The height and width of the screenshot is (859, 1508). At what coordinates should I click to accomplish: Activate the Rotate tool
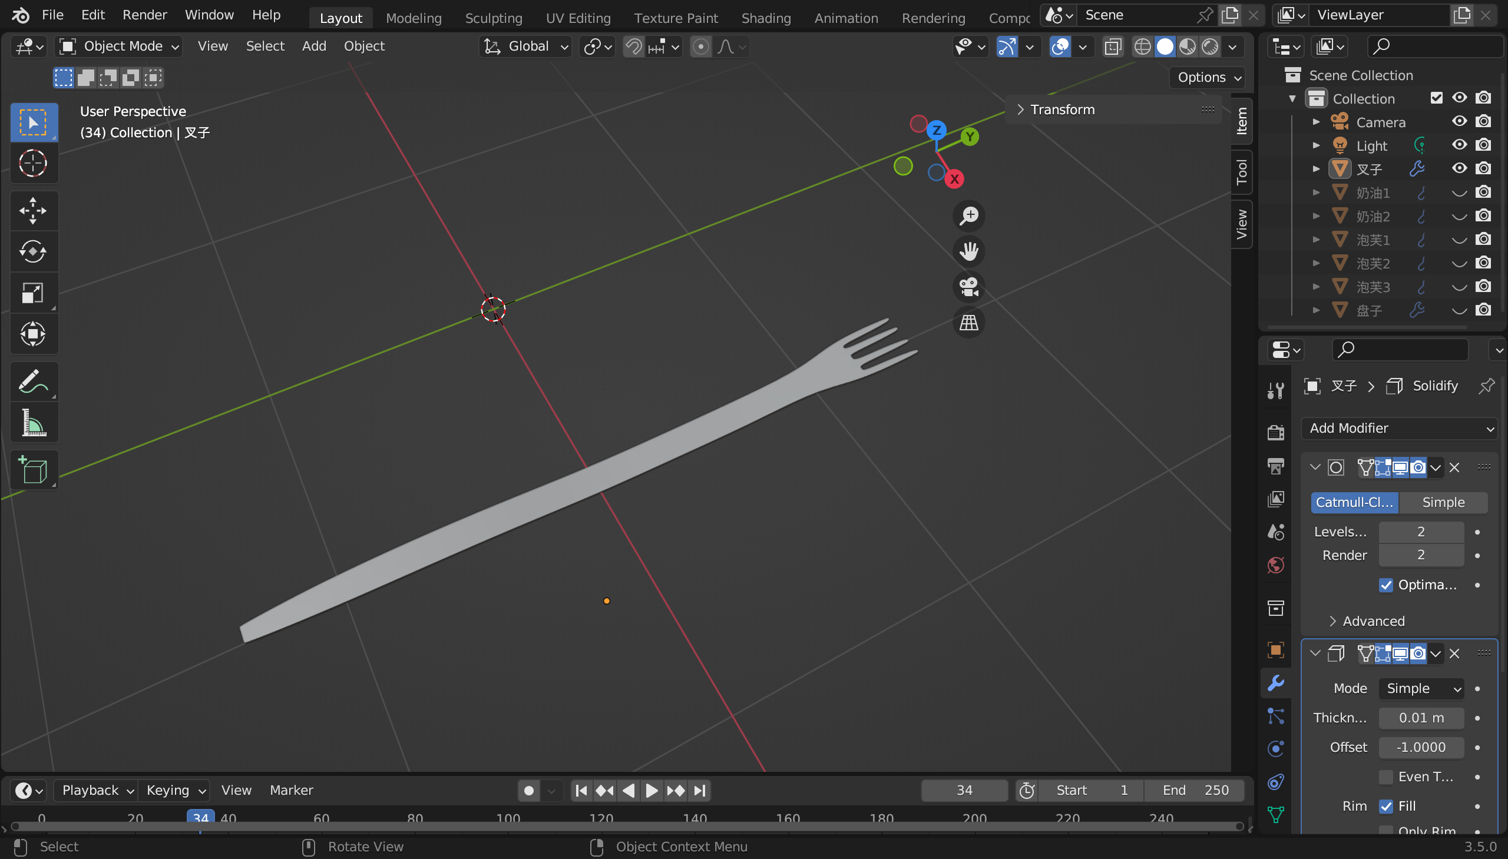pyautogui.click(x=33, y=252)
